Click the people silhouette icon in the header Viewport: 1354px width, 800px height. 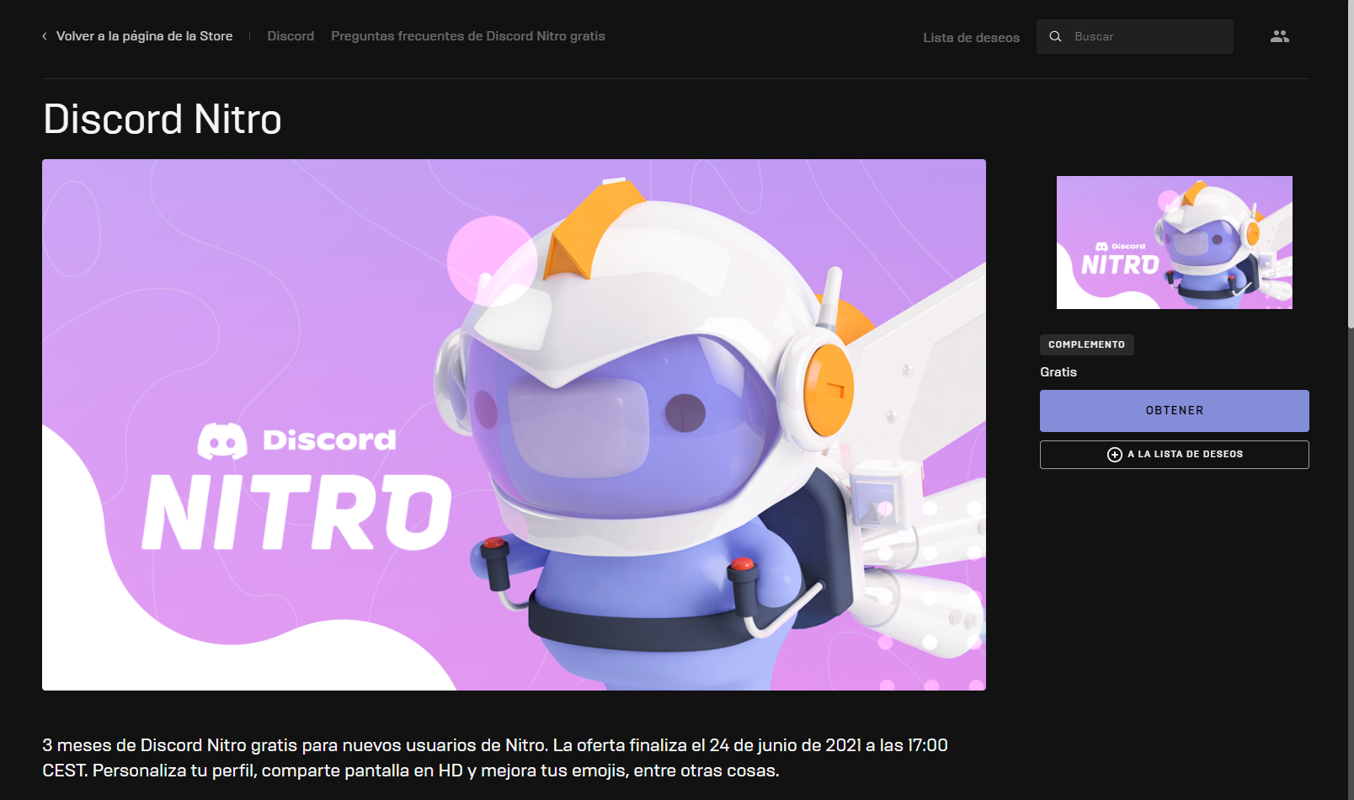[x=1279, y=35]
